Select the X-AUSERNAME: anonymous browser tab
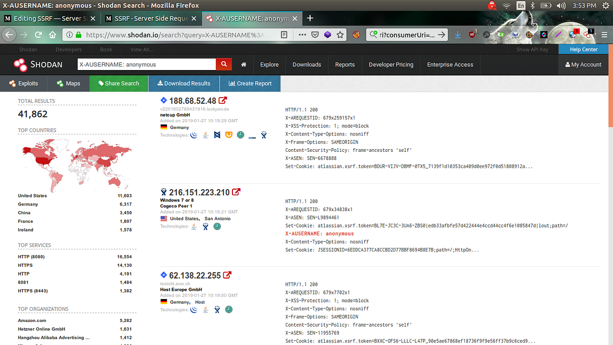The height and width of the screenshot is (345, 613). click(x=252, y=18)
